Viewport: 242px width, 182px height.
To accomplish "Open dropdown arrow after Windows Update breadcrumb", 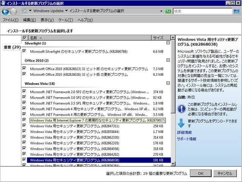I will (67, 11).
